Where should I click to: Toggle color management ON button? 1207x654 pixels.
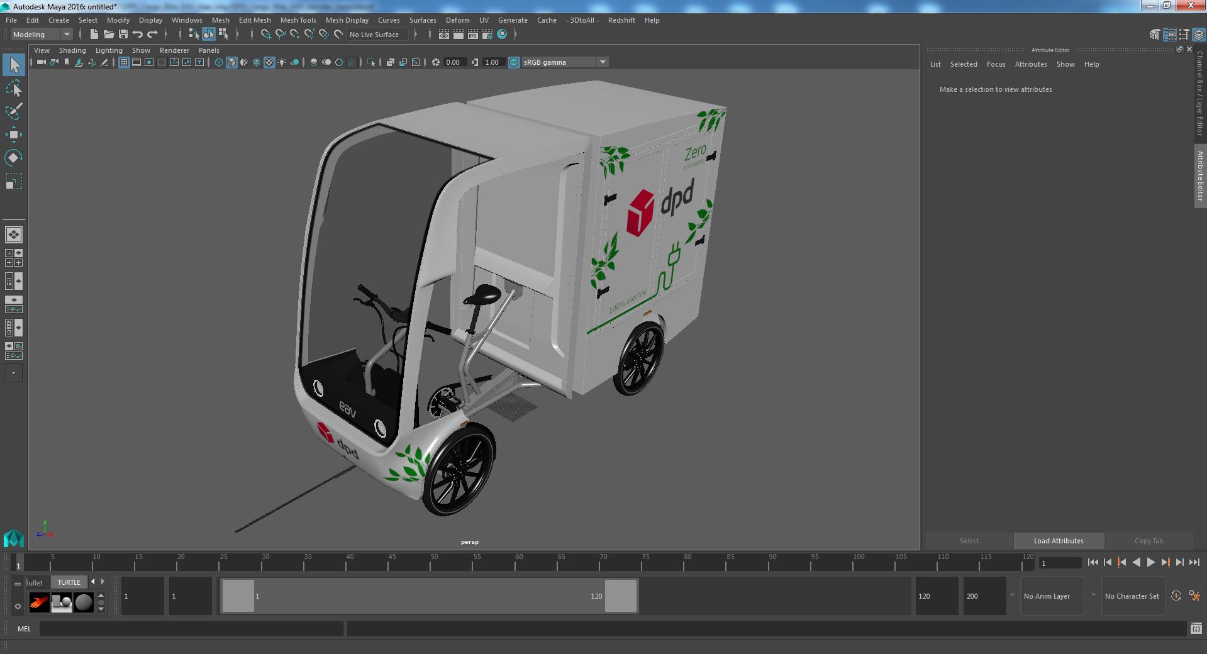tap(514, 62)
